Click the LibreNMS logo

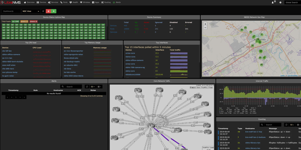[x=10, y=3]
